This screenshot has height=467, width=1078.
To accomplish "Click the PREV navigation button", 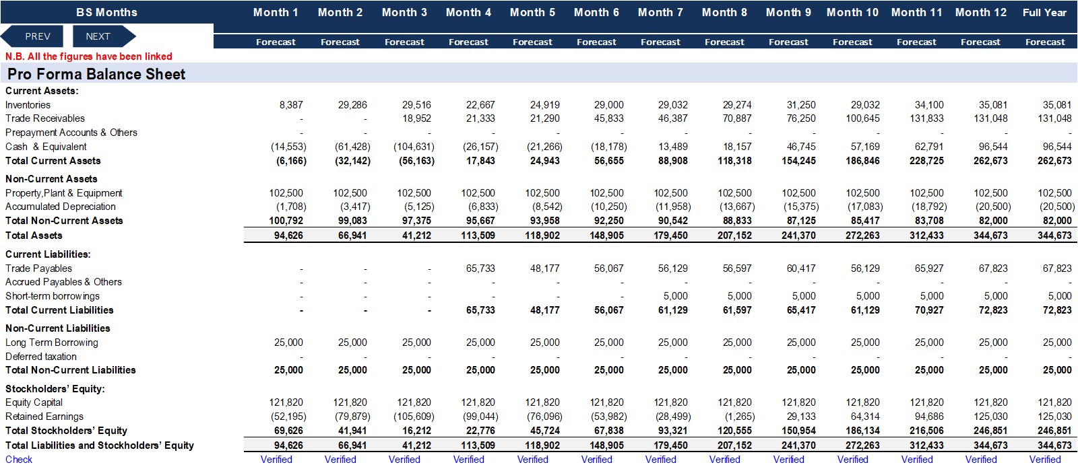I will coord(32,36).
